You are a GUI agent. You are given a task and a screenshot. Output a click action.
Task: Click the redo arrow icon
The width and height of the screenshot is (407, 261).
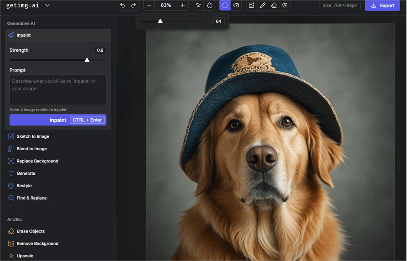133,5
